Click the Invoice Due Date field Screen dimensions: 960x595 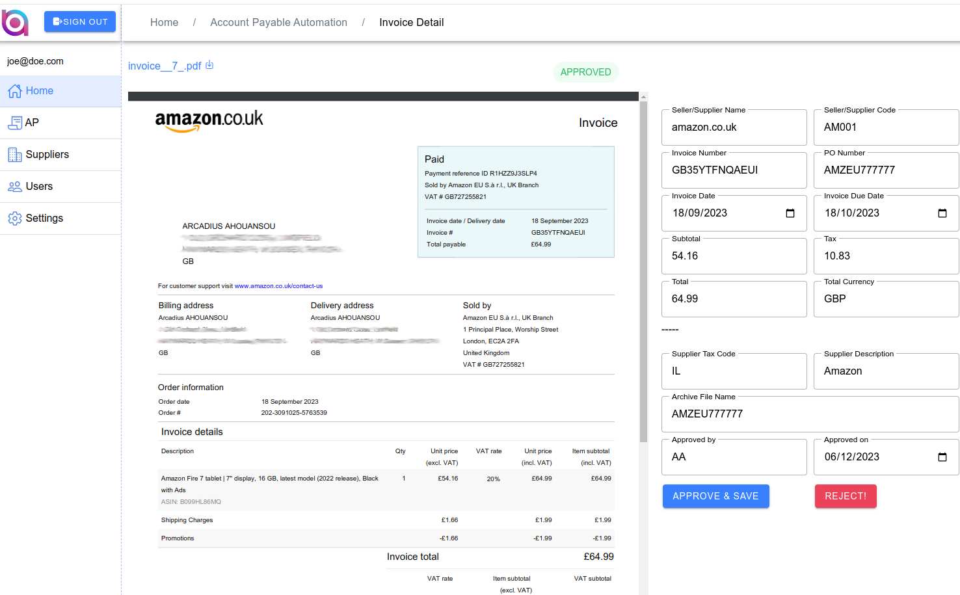click(887, 213)
